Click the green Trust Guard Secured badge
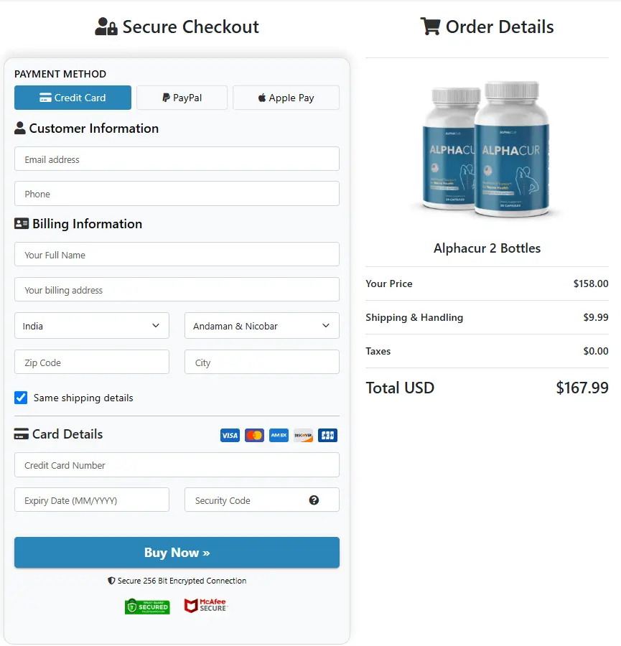This screenshot has width=621, height=646. point(147,606)
